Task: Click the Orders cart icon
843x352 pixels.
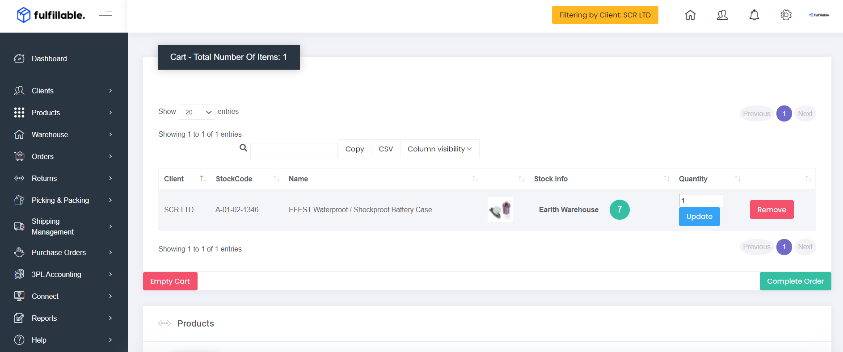Action: (19, 156)
